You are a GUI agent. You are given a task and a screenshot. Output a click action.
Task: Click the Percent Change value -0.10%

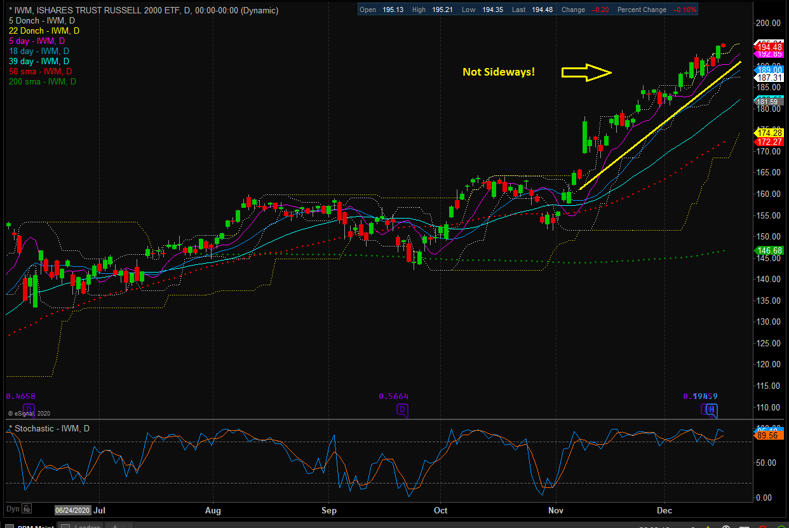pyautogui.click(x=684, y=10)
